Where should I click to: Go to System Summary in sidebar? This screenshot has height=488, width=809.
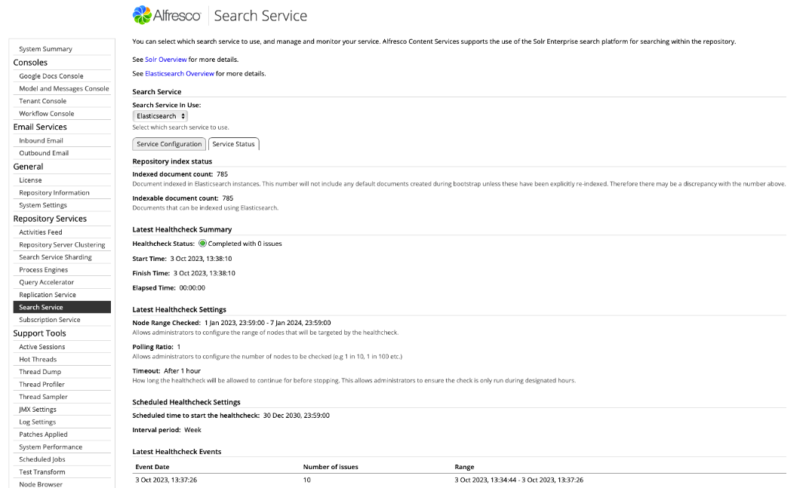[x=46, y=49]
